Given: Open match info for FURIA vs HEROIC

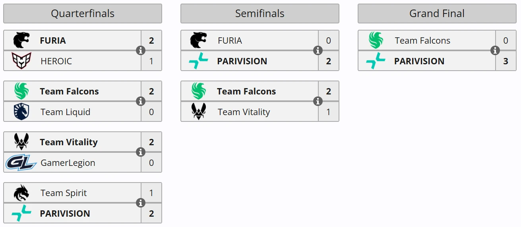Looking at the screenshot, I should tap(140, 50).
